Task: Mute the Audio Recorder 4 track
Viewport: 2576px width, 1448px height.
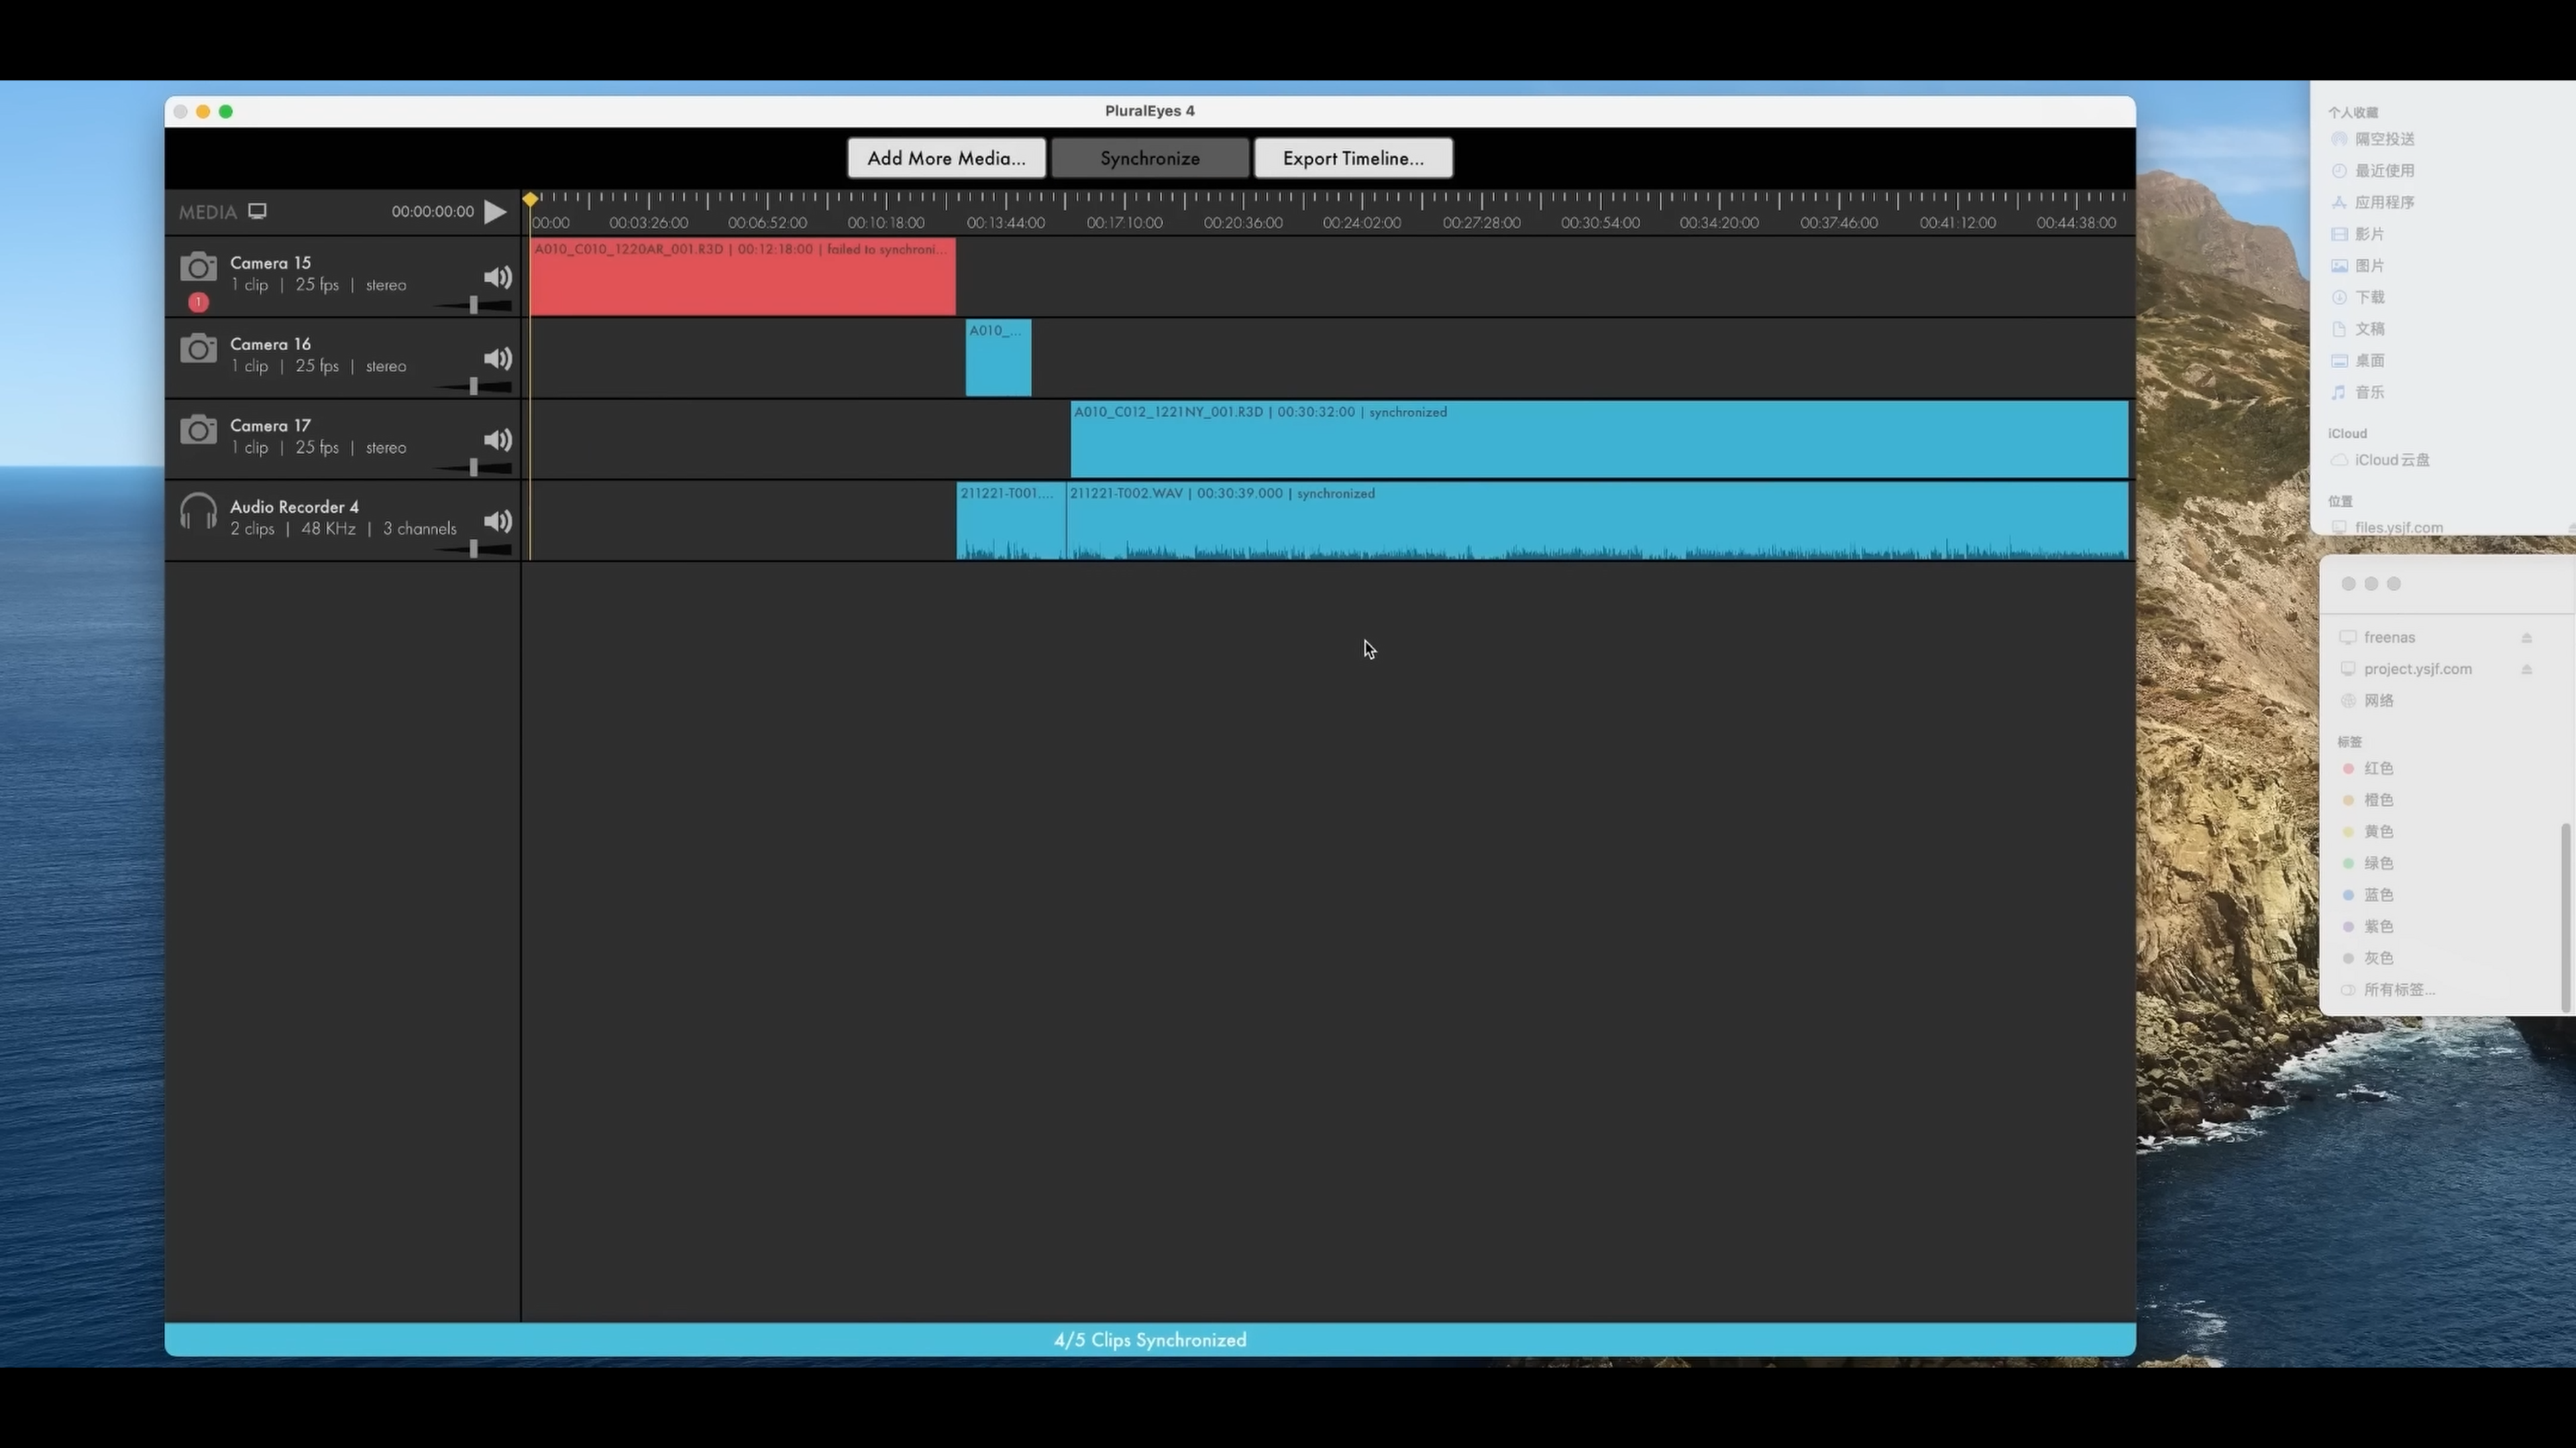Action: [x=497, y=521]
